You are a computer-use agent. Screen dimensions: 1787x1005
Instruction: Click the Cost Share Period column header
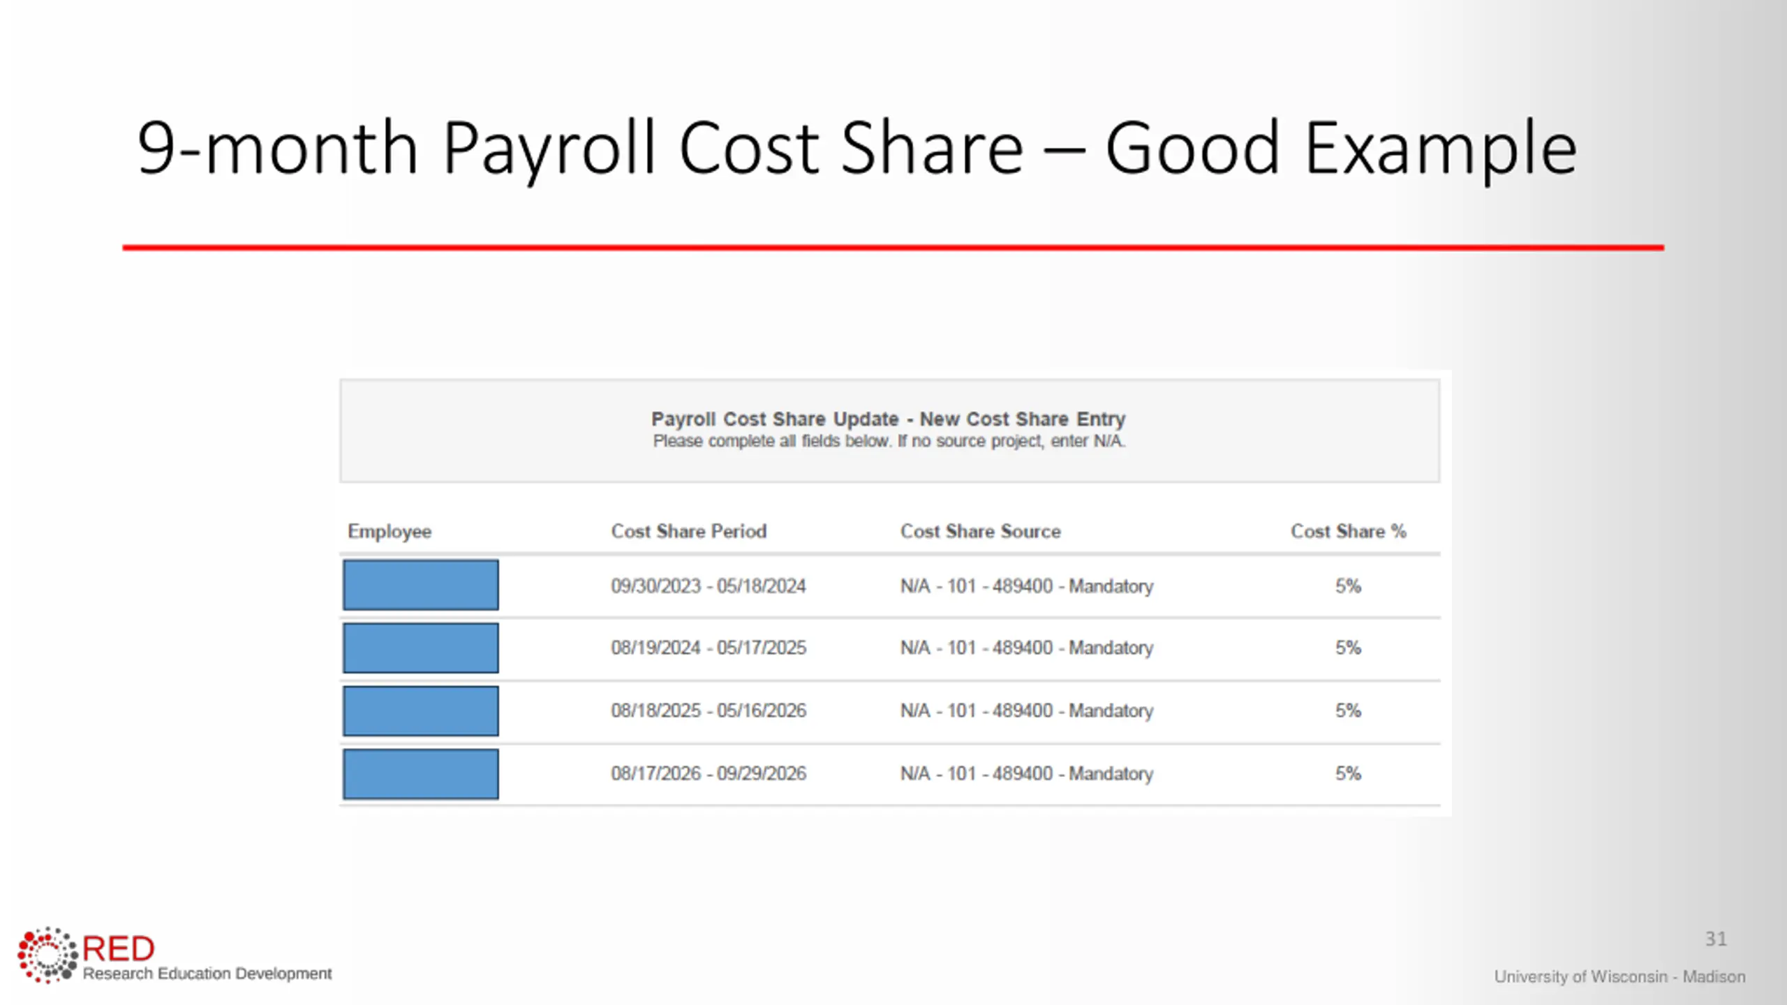(688, 531)
